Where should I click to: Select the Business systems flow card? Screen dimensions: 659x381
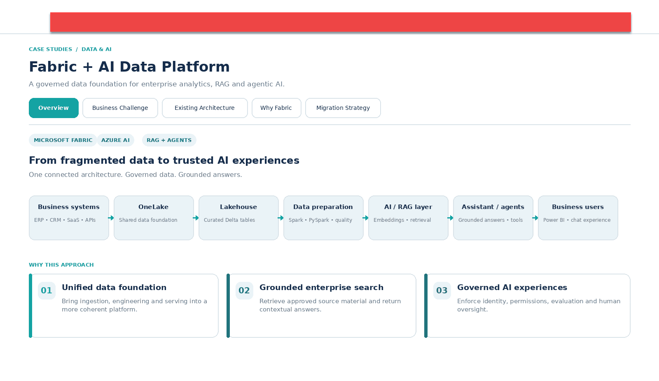69,218
